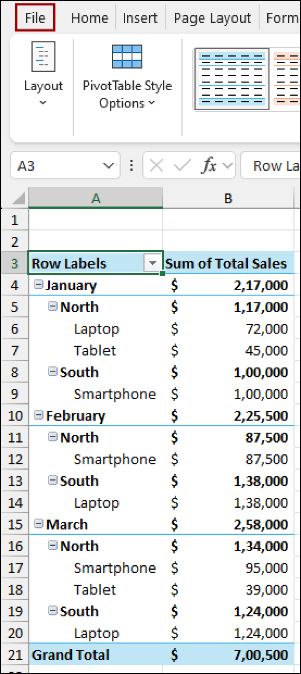Click the Select All corner triangle

point(18,199)
